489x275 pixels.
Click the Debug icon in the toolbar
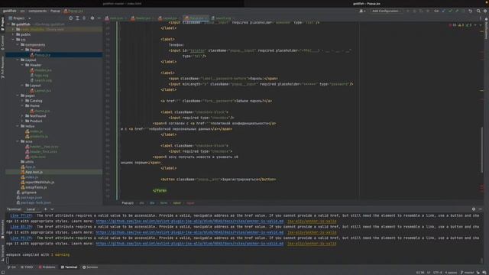(x=414, y=11)
